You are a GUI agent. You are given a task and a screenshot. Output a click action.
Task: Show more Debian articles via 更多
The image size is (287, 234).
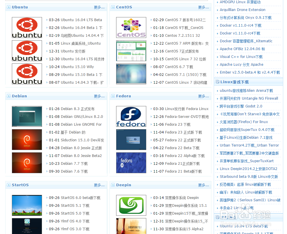(99, 96)
